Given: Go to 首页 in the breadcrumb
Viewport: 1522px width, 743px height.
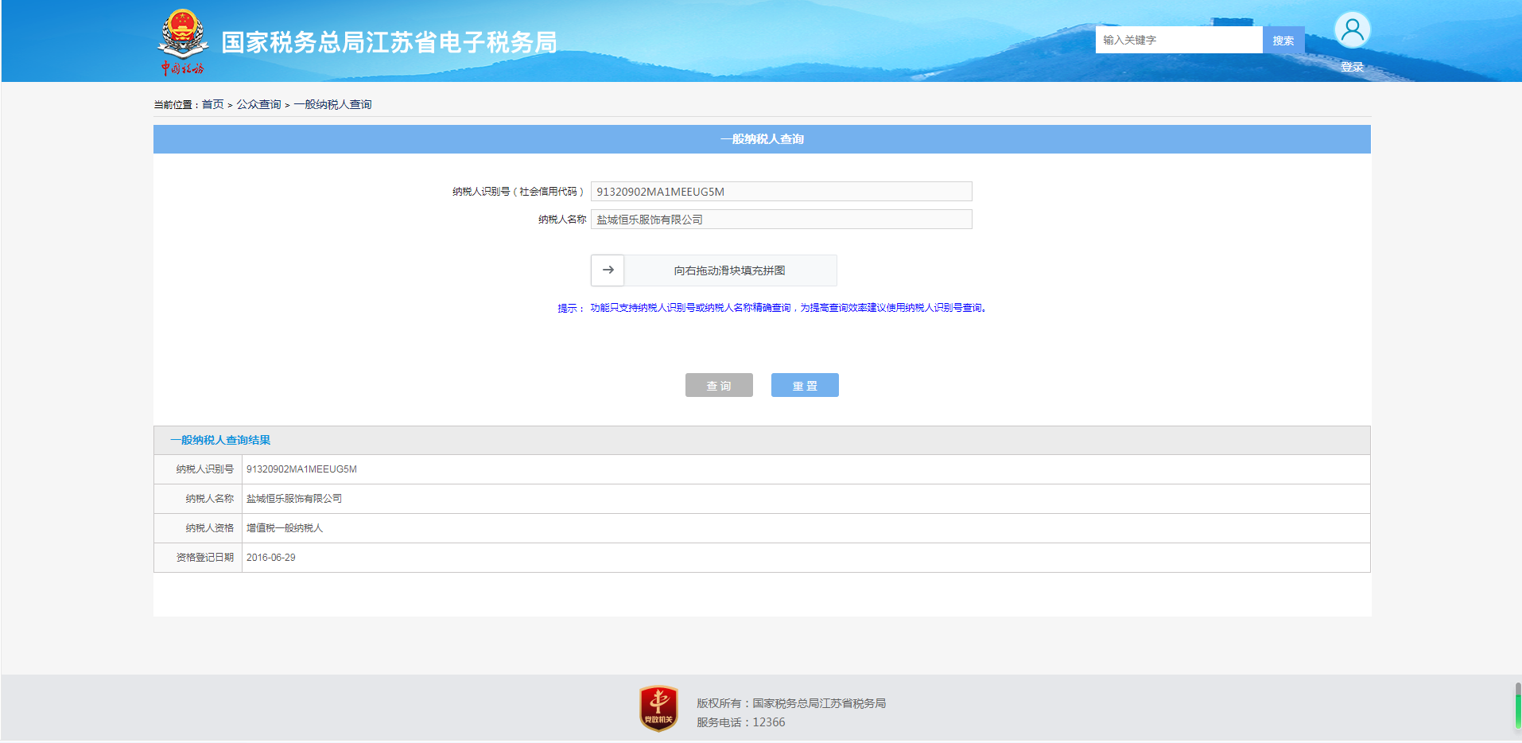Looking at the screenshot, I should pyautogui.click(x=212, y=104).
